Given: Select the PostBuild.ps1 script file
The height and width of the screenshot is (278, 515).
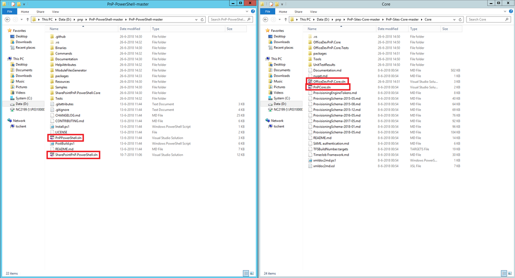Looking at the screenshot, I should tap(65, 143).
